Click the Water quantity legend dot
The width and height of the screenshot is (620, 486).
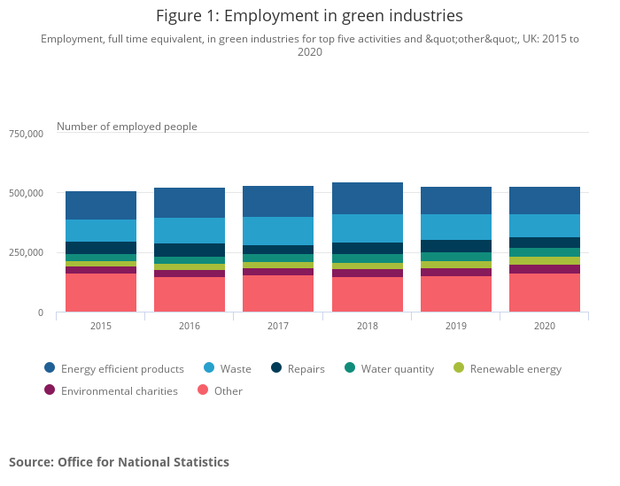pyautogui.click(x=350, y=369)
